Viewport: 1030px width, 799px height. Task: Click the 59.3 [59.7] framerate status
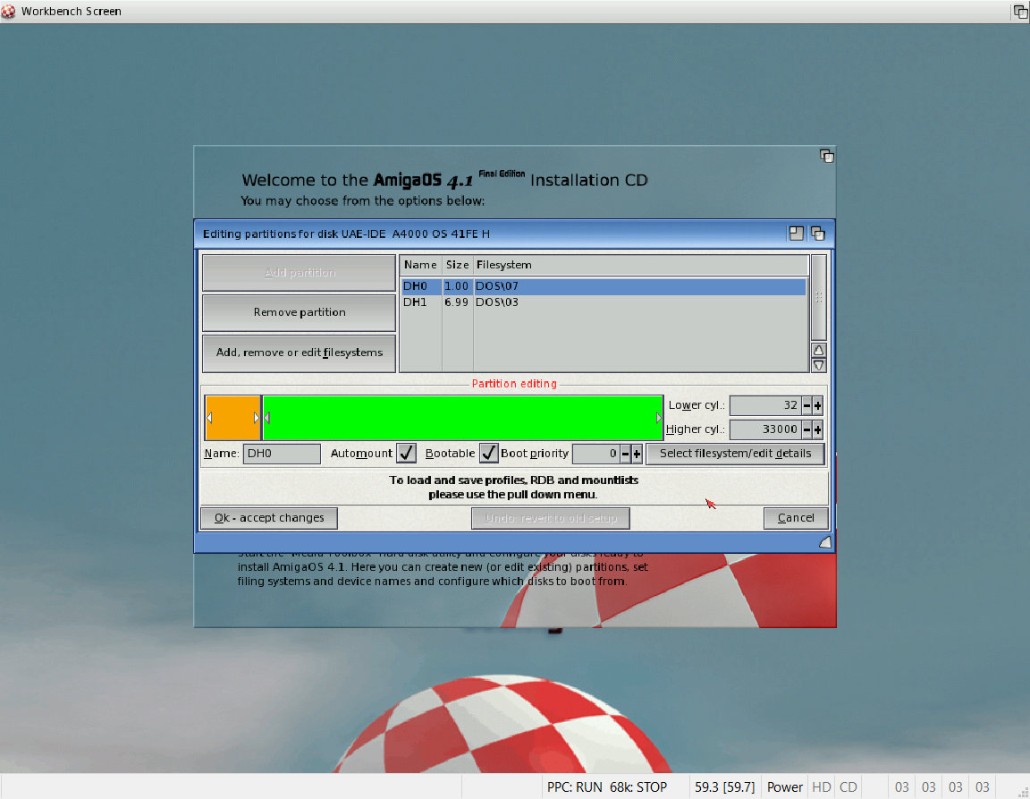pyautogui.click(x=724, y=787)
